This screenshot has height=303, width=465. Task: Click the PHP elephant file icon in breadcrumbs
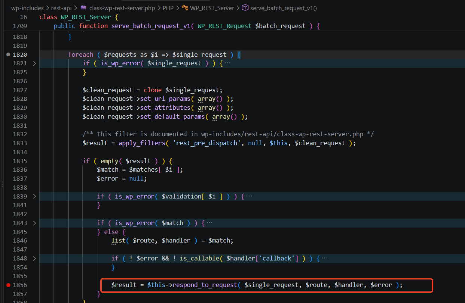click(83, 8)
